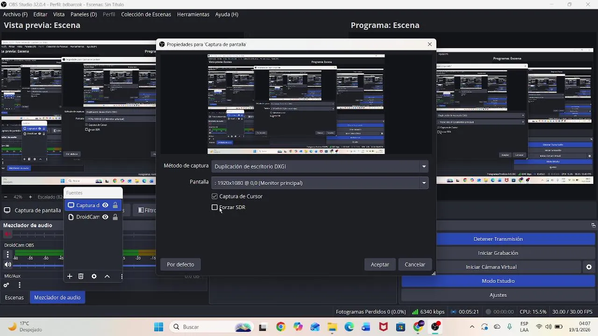Hide the Captura de pantalla source with its eye
598x336 pixels.
click(x=105, y=205)
